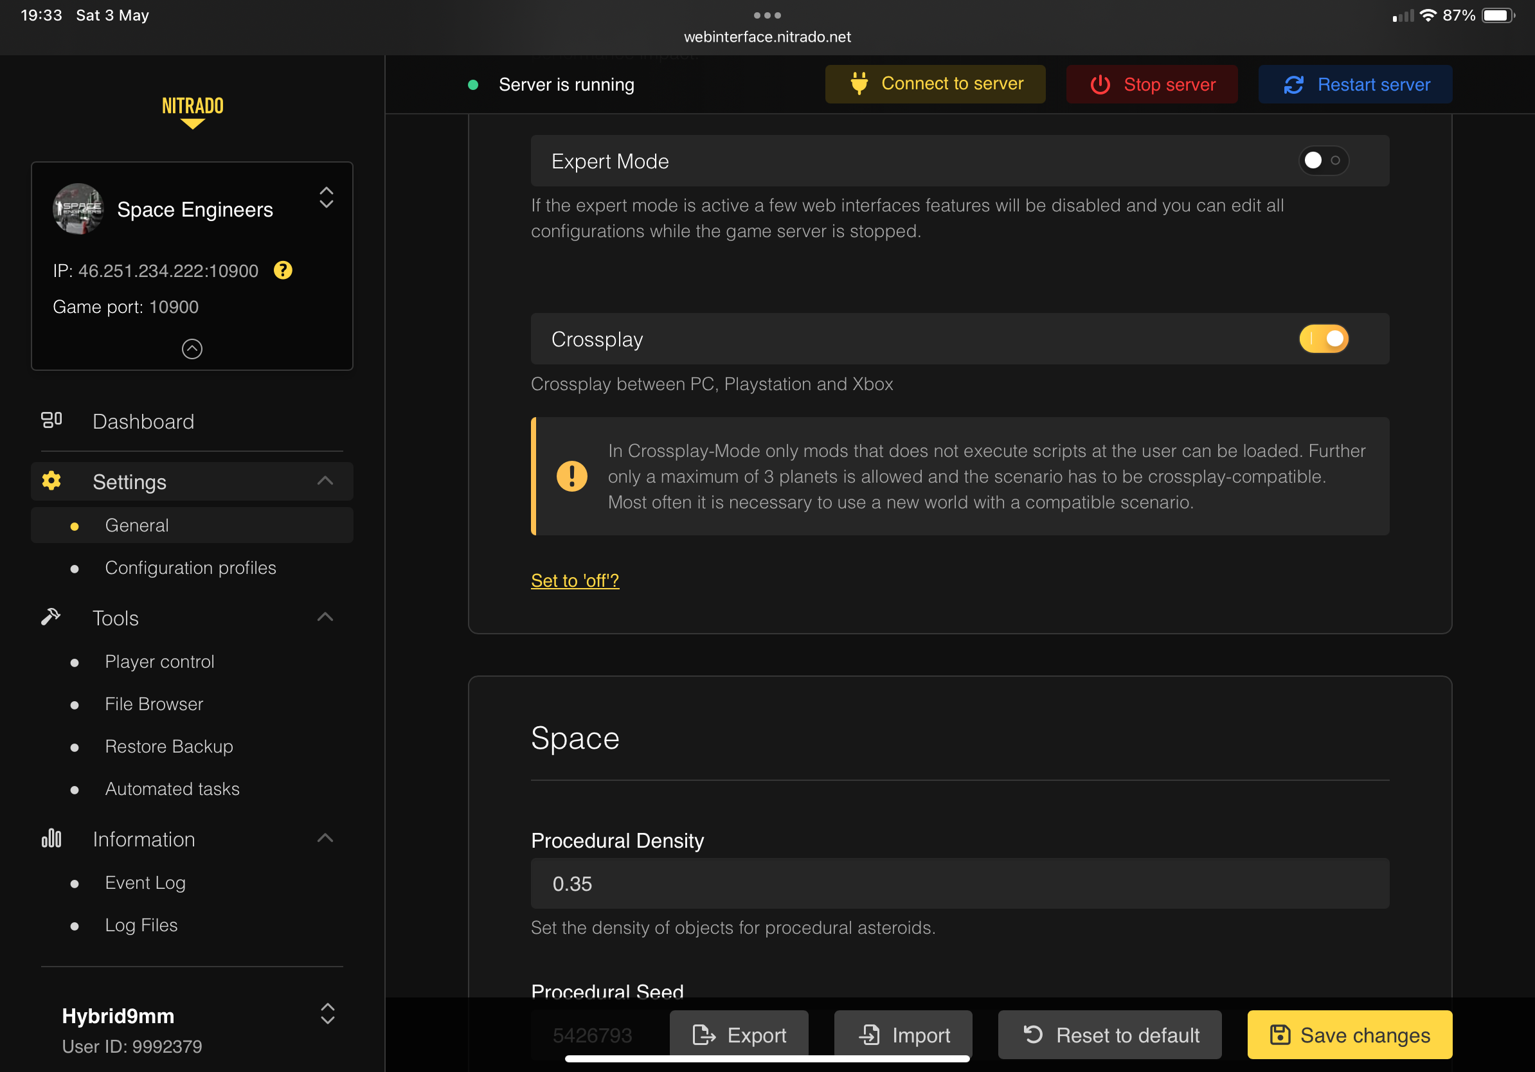Click the green server status dot
The width and height of the screenshot is (1535, 1072).
pos(472,85)
